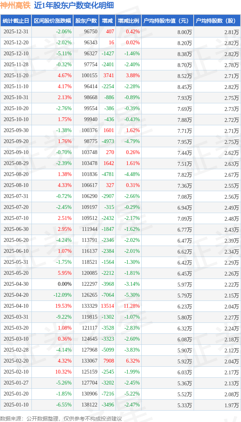Select the 0.00% price change cell
This screenshot has height=422, width=241.
tap(64, 284)
